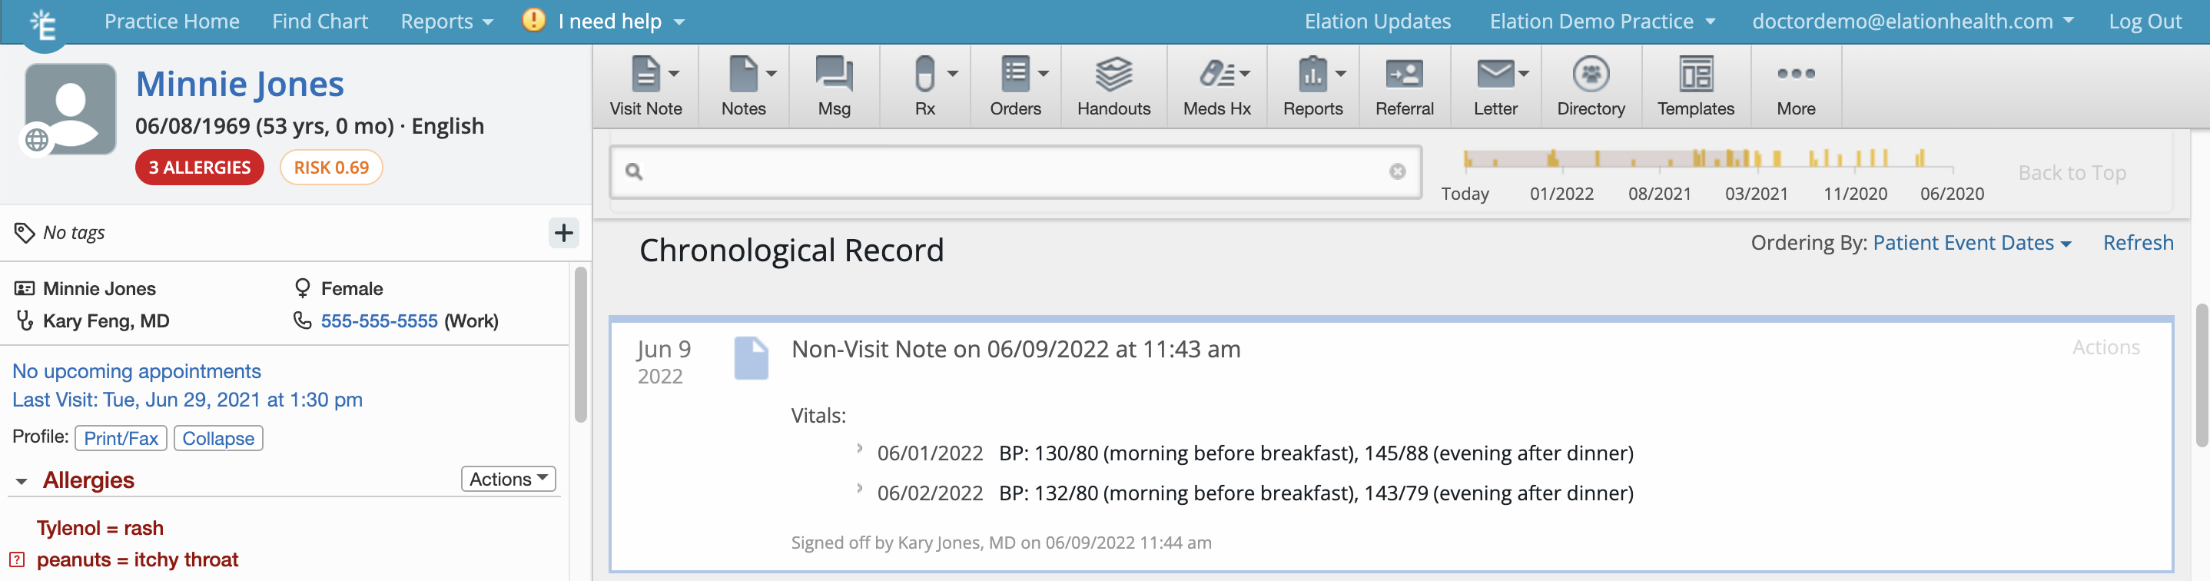Open the 3 ALLERGIES badge
This screenshot has height=581, width=2210.
point(199,168)
